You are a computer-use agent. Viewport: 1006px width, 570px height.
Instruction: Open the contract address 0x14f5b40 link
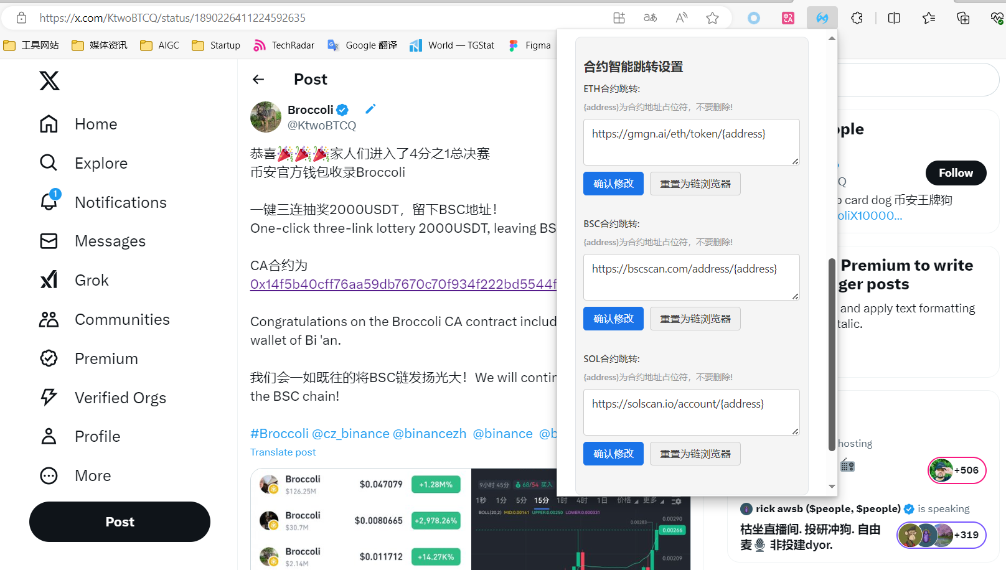coord(403,284)
